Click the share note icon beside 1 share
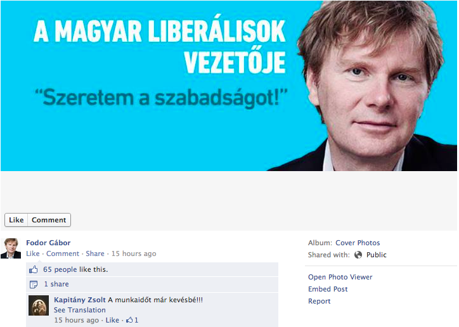 [x=34, y=285]
